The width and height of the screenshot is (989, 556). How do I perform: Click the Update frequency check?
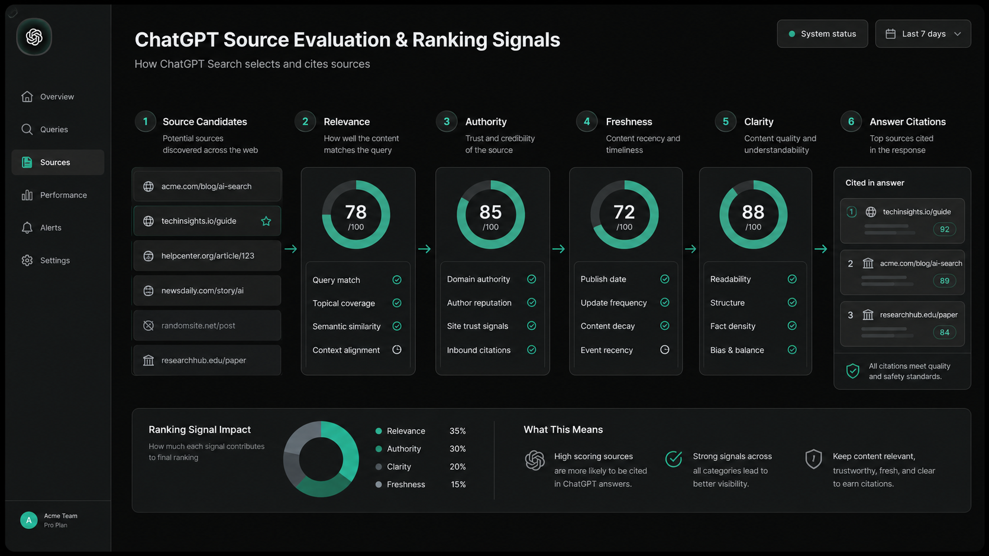pos(665,303)
